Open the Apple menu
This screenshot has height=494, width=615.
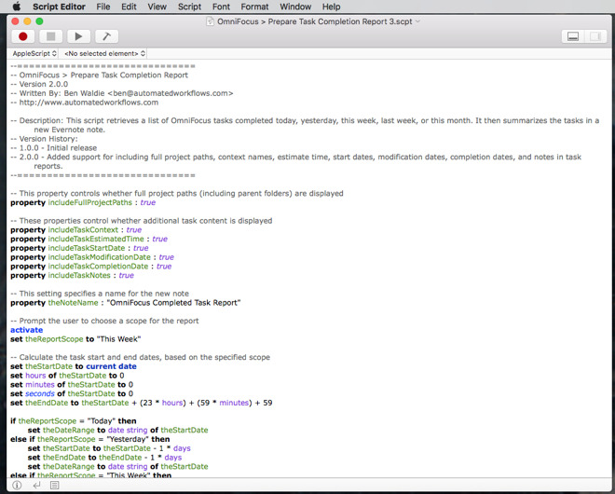[x=17, y=7]
